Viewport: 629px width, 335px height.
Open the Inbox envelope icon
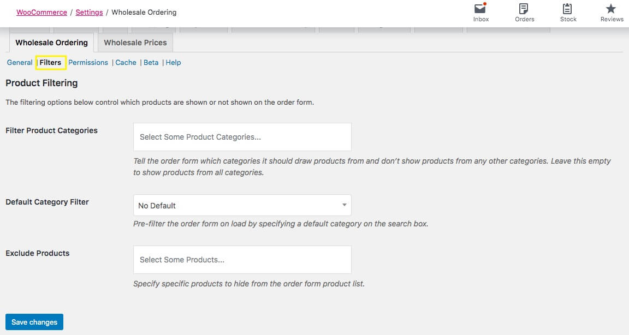point(480,9)
